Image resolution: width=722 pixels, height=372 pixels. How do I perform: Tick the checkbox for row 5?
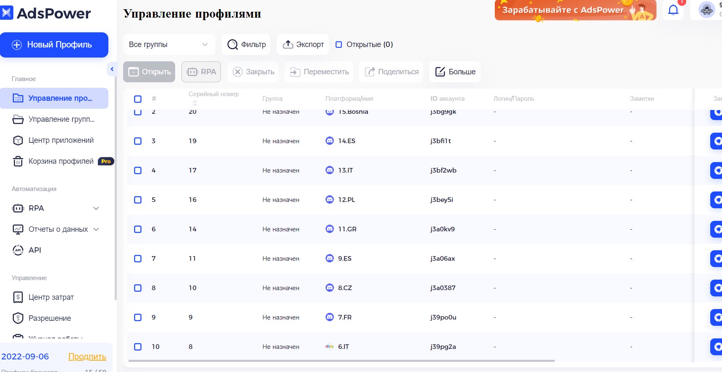[138, 200]
